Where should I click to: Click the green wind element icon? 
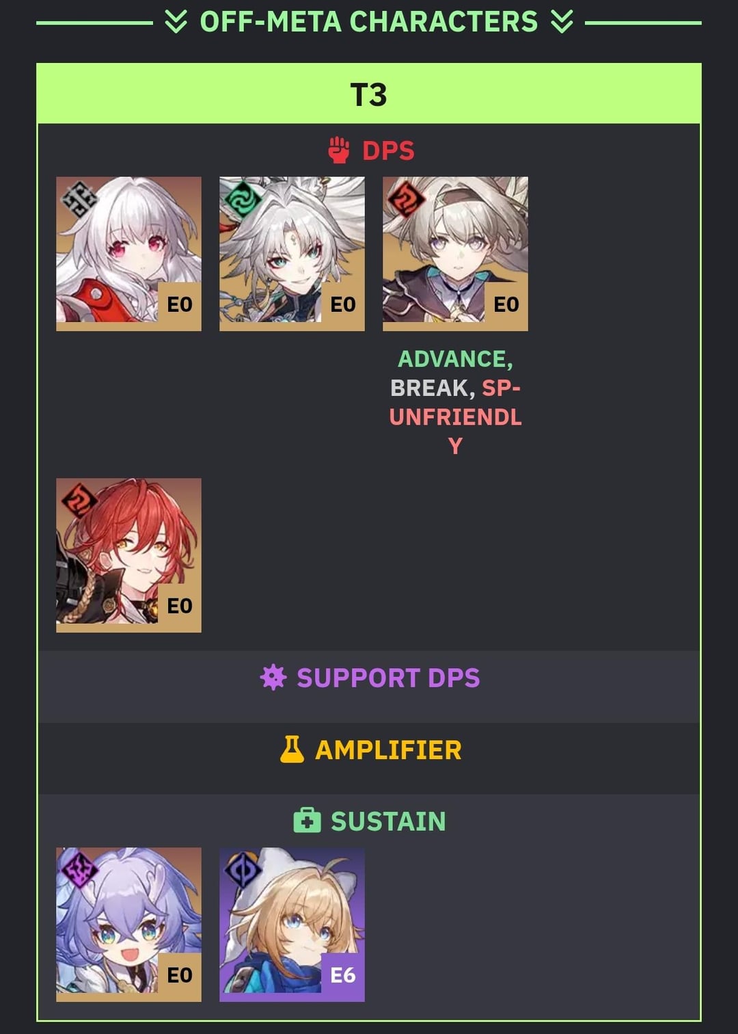(x=243, y=200)
